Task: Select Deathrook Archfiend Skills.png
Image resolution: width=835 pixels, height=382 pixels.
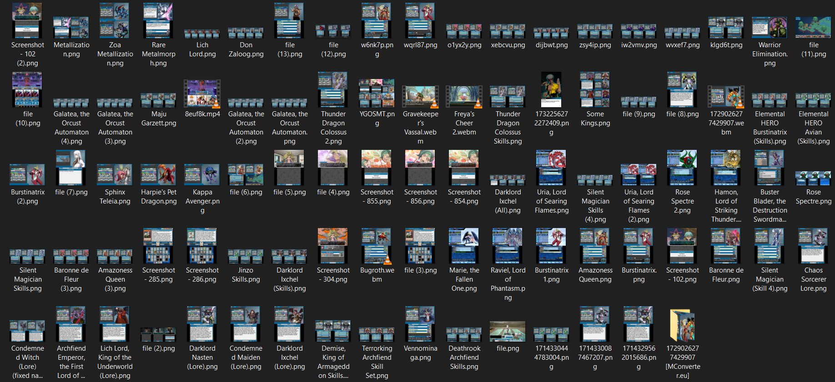Action: tap(464, 334)
